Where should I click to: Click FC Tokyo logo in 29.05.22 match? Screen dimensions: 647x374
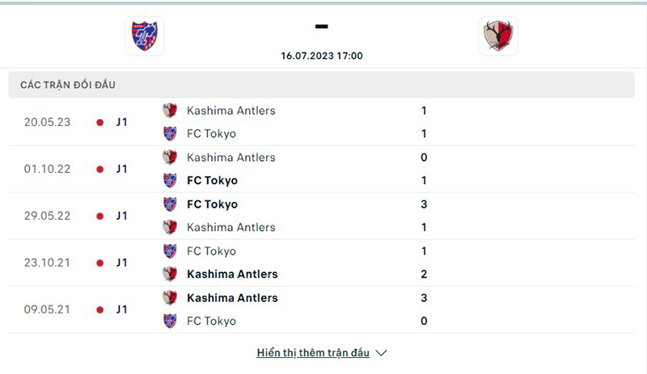pos(170,204)
